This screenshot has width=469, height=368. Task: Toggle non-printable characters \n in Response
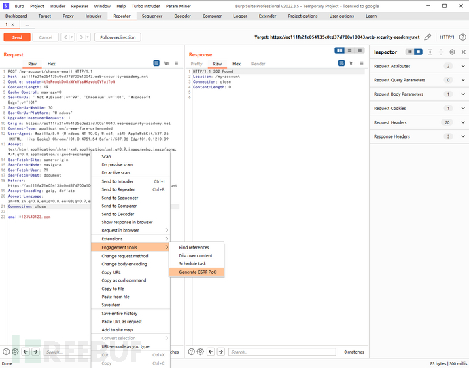coord(352,63)
